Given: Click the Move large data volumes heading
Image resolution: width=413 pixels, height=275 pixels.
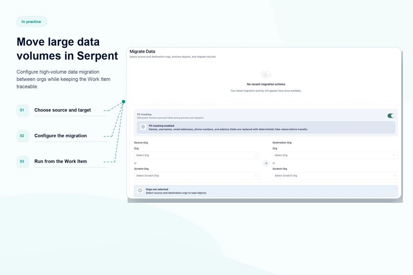Looking at the screenshot, I should (x=67, y=48).
